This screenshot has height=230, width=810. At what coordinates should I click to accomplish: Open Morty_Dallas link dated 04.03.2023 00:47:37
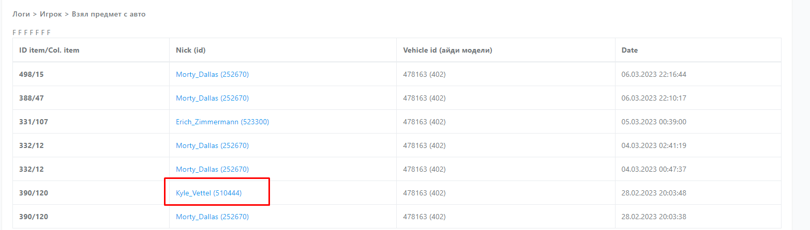click(x=212, y=169)
